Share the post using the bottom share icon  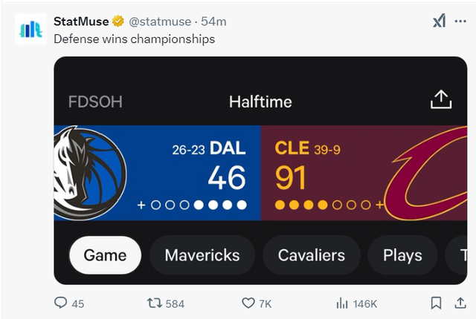coord(460,303)
